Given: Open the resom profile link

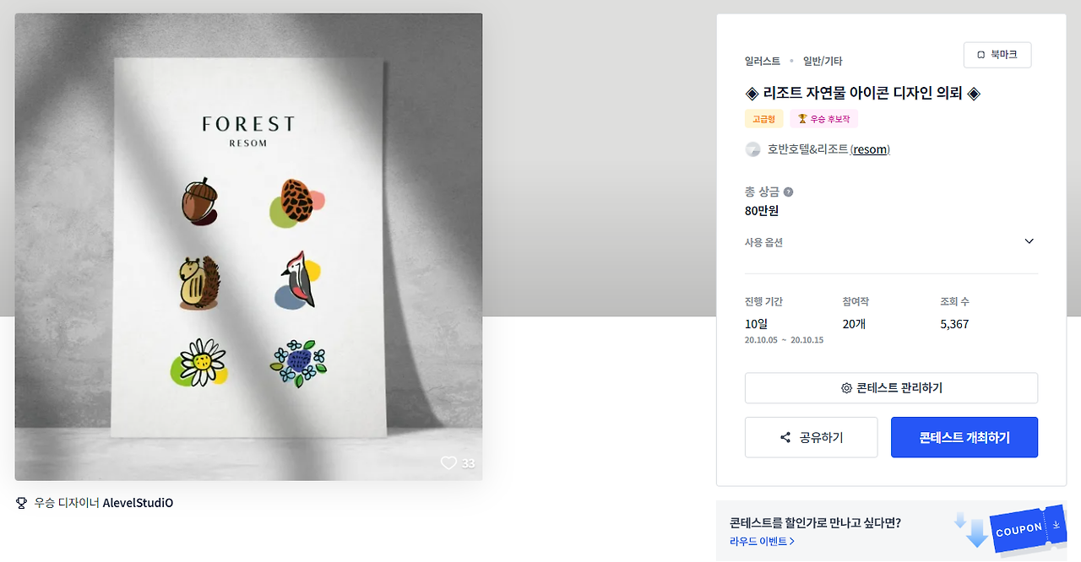Looking at the screenshot, I should point(870,149).
